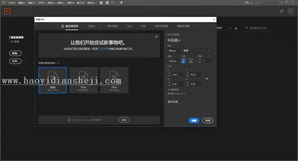The width and height of the screenshot is (298, 161).
Task: Adjust the bottom bleed stepper arrows
Action: coord(188,74)
